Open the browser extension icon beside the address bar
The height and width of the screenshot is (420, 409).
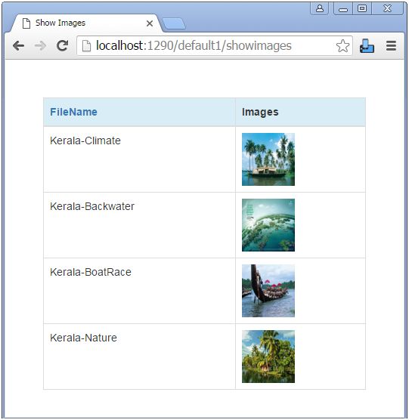click(367, 46)
